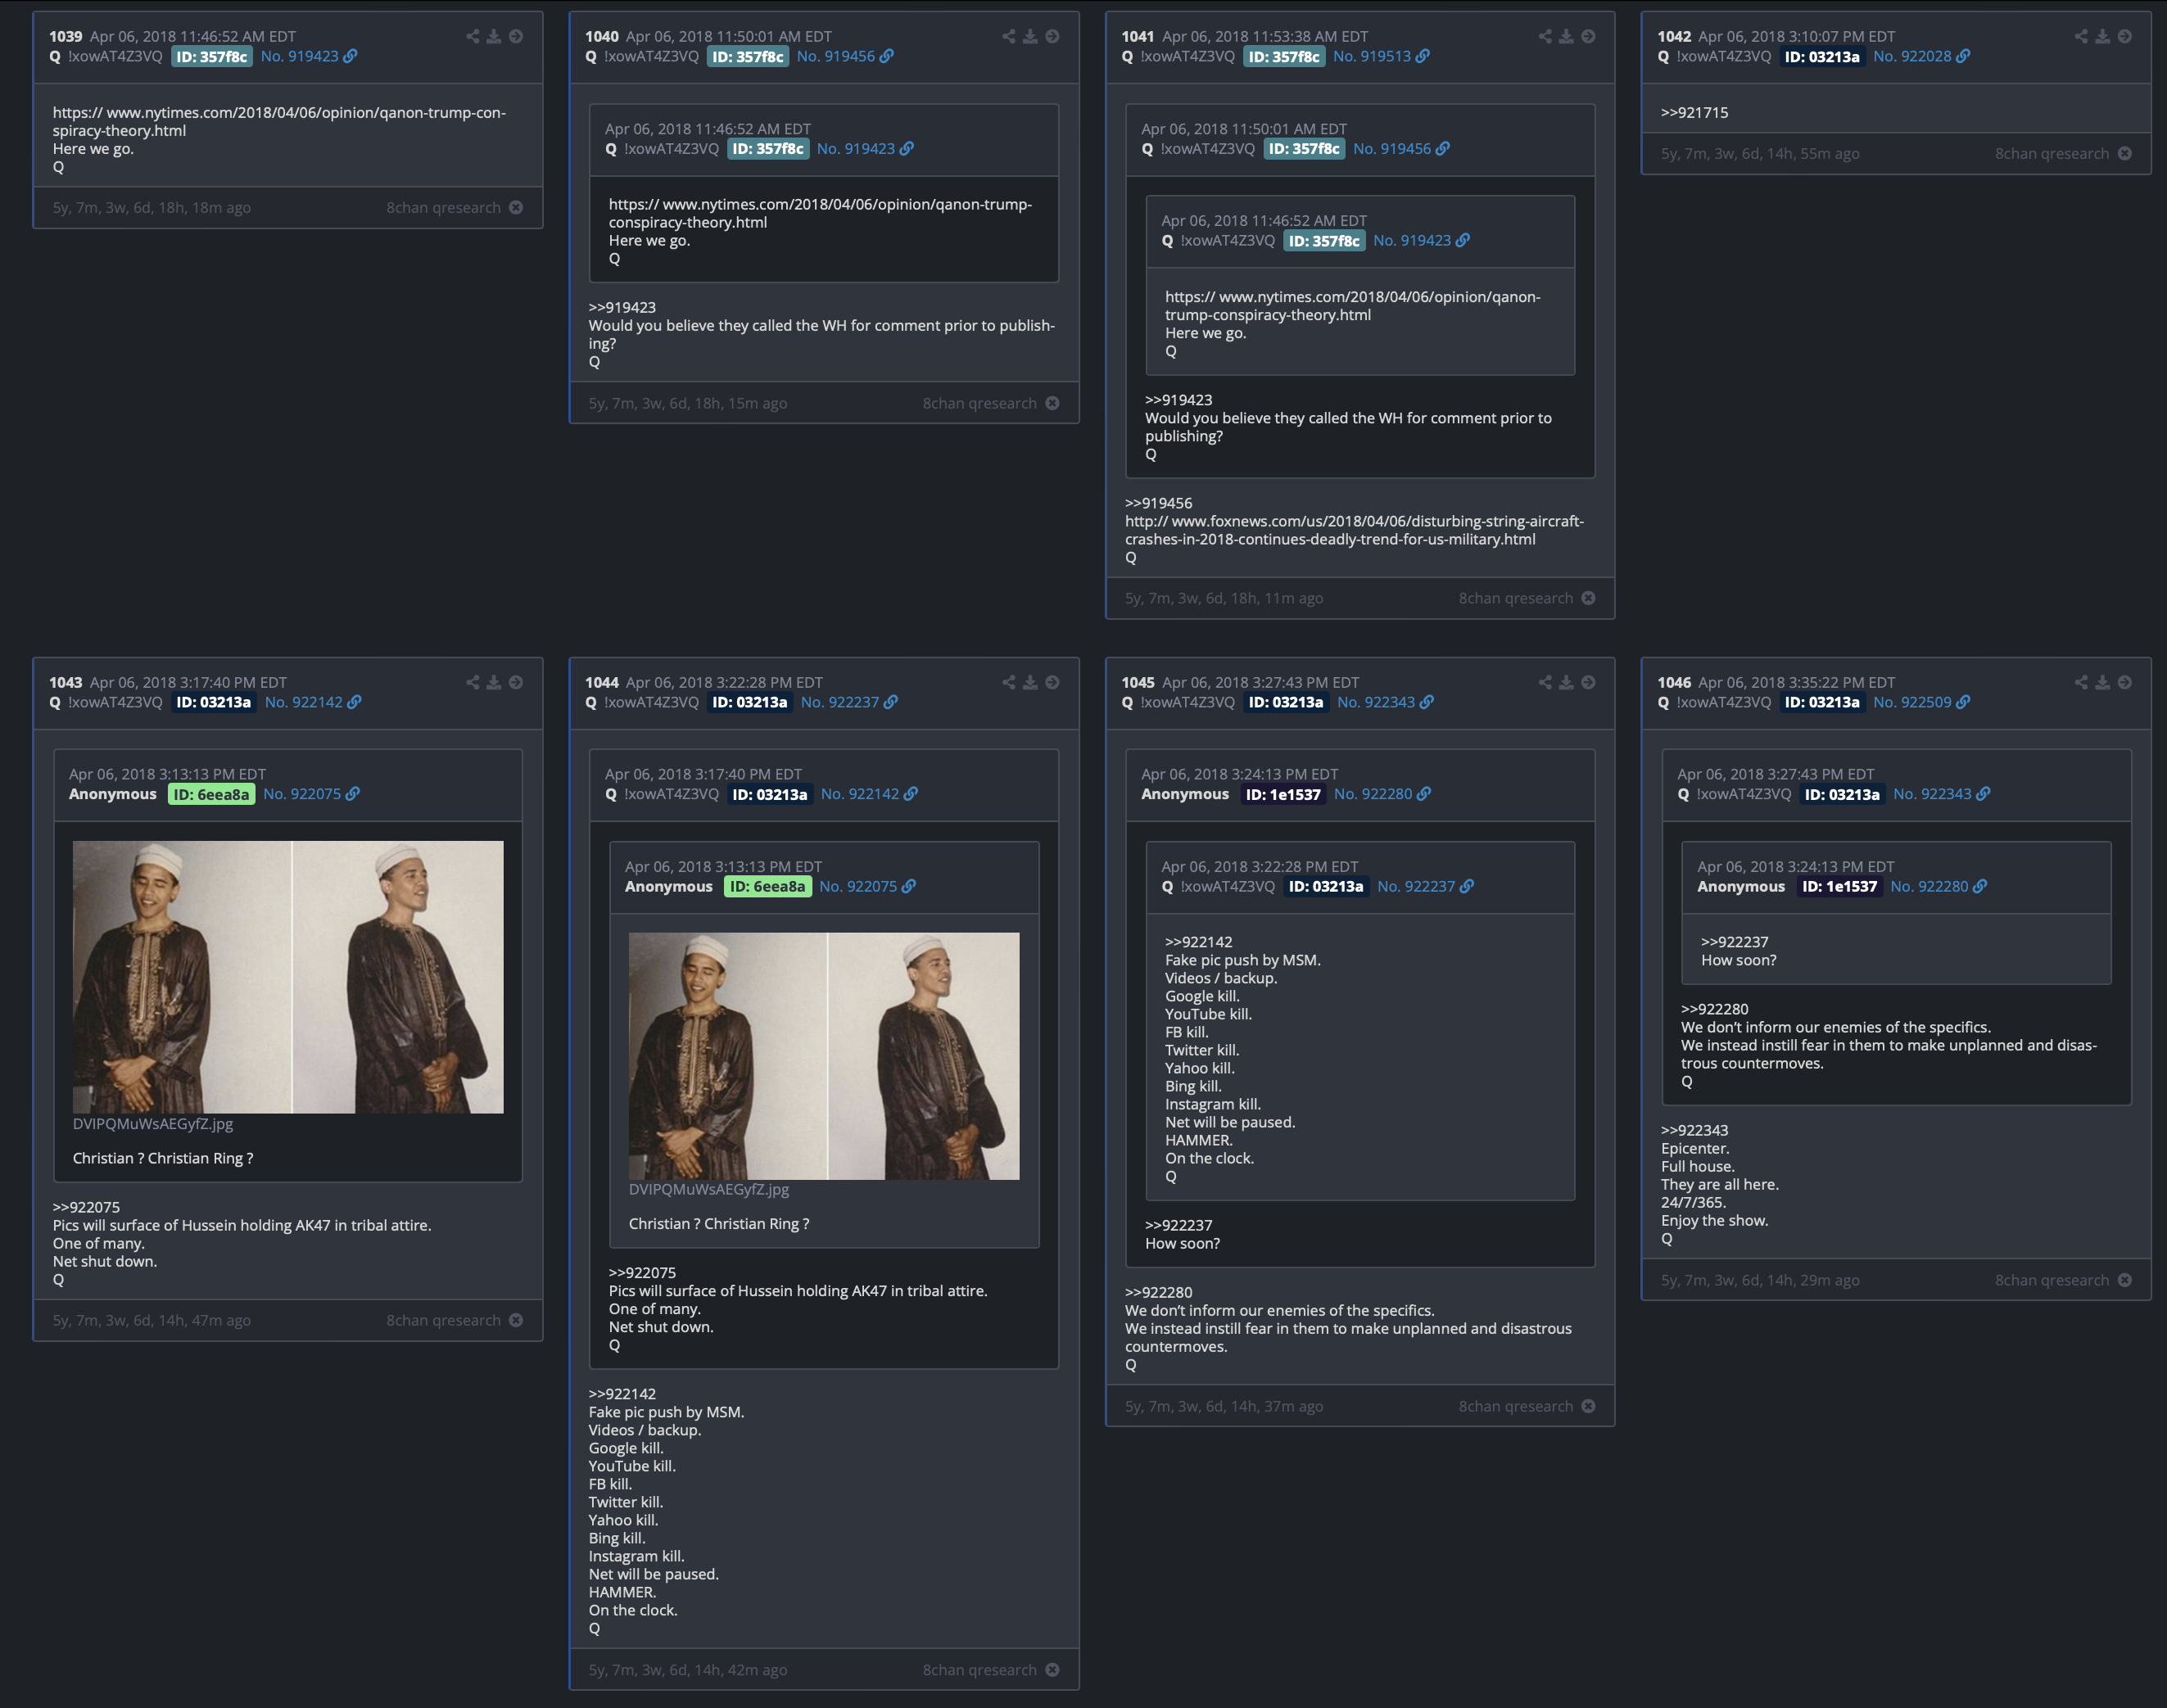Share post 1044
The width and height of the screenshot is (2167, 1708).
pos(1008,682)
